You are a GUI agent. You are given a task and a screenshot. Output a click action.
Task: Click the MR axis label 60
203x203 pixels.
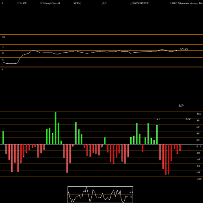click(198, 127)
